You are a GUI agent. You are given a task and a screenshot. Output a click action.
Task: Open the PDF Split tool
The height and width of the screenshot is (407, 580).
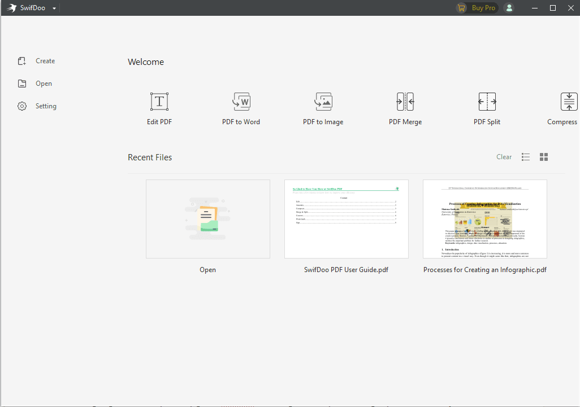[487, 107]
